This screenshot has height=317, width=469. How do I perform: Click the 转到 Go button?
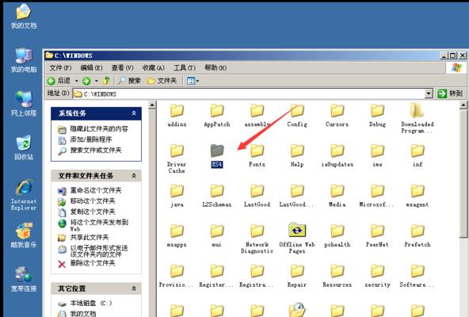pyautogui.click(x=450, y=94)
